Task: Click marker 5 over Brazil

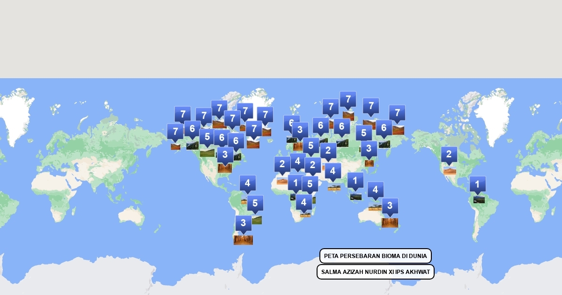Action: [x=255, y=204]
